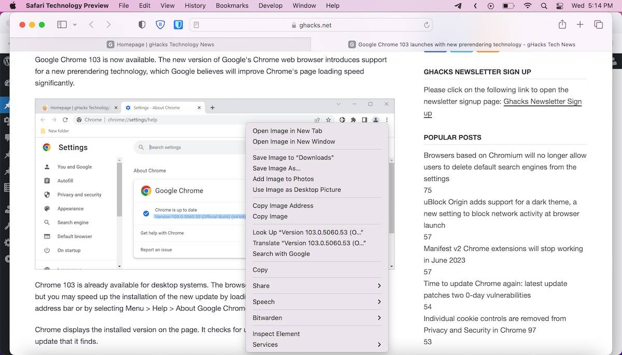The height and width of the screenshot is (355, 622).
Task: Open the Manifest v2 Chrome extensions post
Action: [x=503, y=254]
